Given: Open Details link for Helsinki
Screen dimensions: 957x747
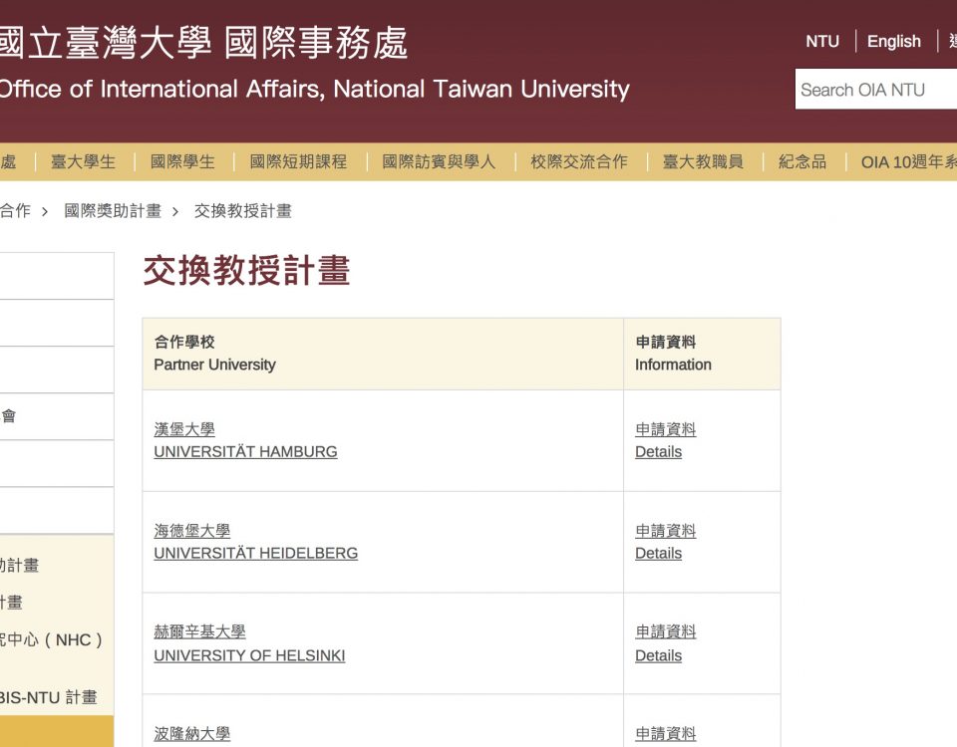Looking at the screenshot, I should [x=659, y=655].
